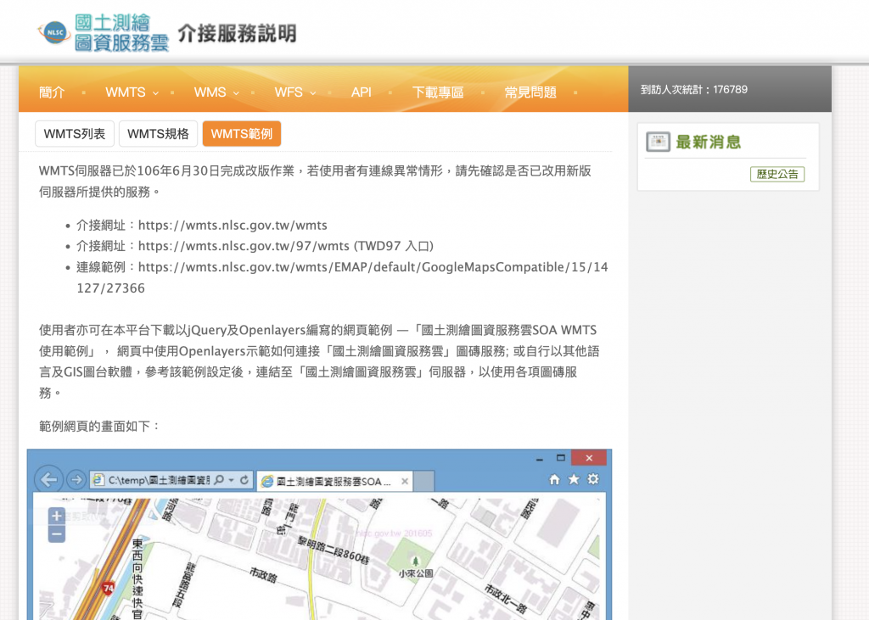Click the 黎明路二段860巷 map label
869x620 pixels.
pos(333,550)
